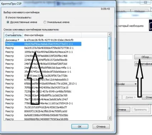
Task: Click the bottom "Отмена" button in the background window
Action: [x=123, y=110]
